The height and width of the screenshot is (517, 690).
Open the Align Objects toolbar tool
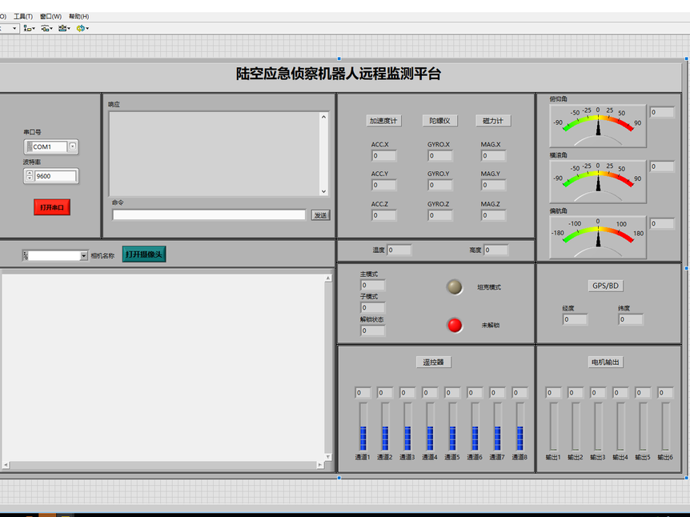pos(29,28)
